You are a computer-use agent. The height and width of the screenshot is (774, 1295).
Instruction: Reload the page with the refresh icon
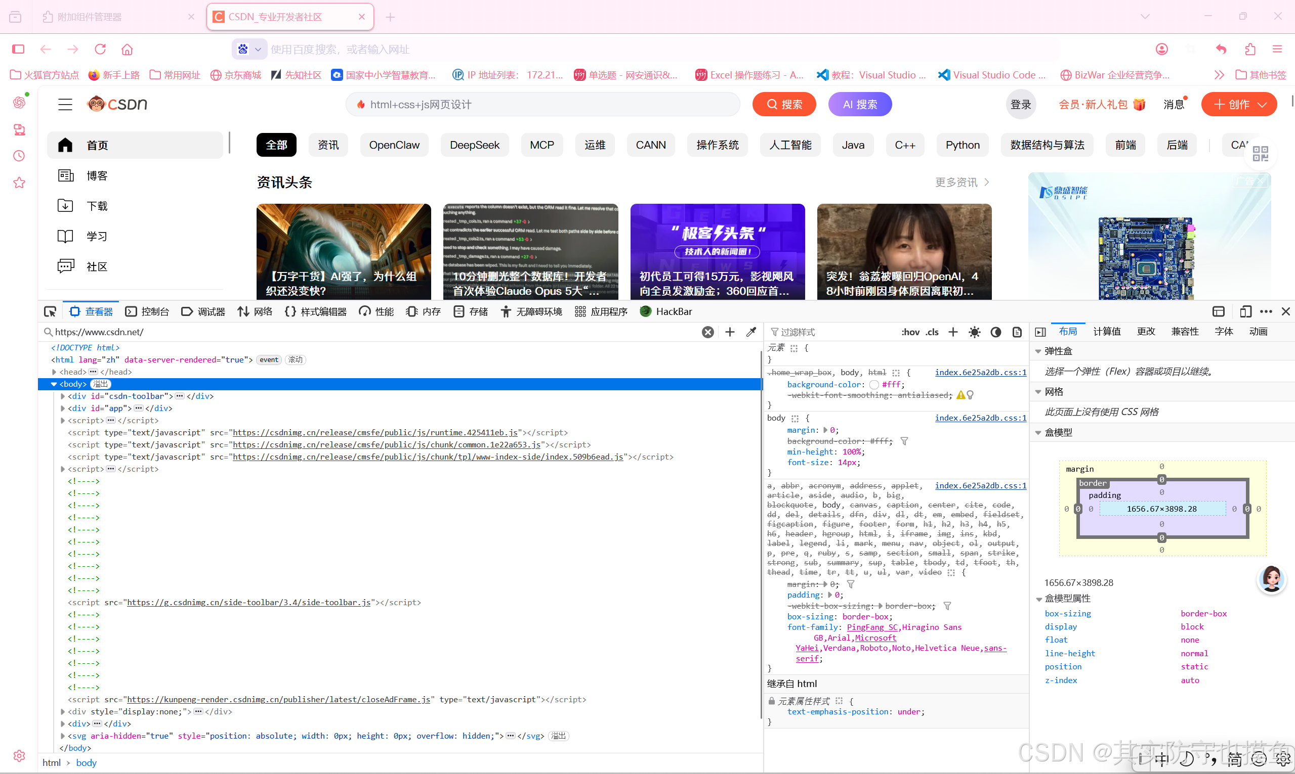coord(100,49)
